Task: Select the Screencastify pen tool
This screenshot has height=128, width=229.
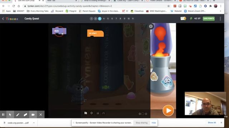Action: [x=18, y=114]
